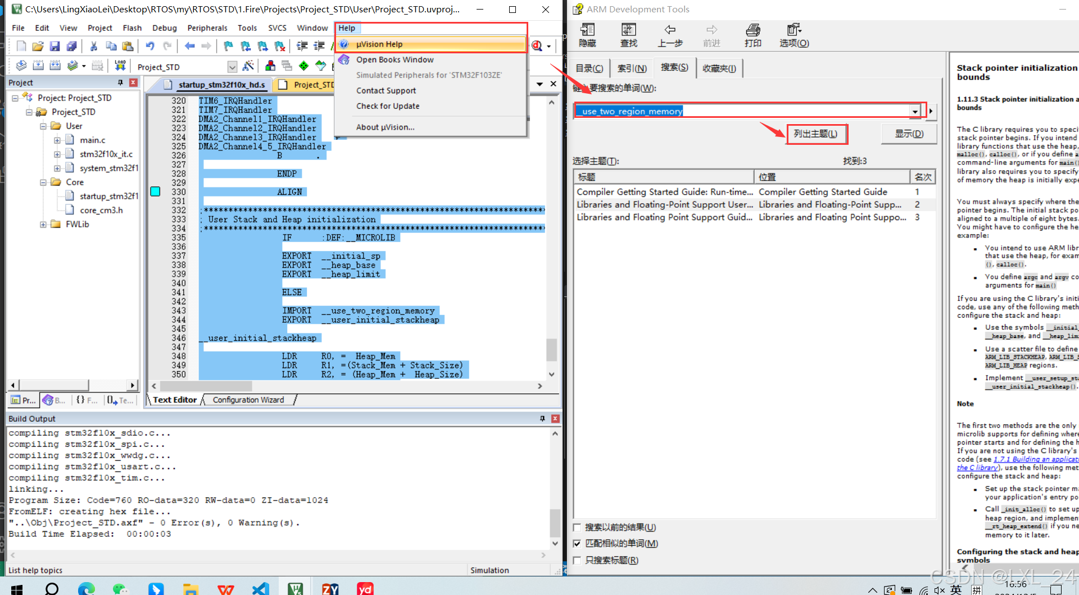Screen dimensions: 1079x595
Task: Open the 1.7.1 Building an application link
Action: coord(1036,459)
